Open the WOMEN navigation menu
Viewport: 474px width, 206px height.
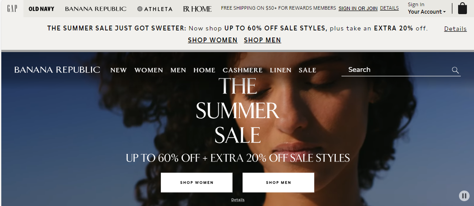(x=149, y=70)
